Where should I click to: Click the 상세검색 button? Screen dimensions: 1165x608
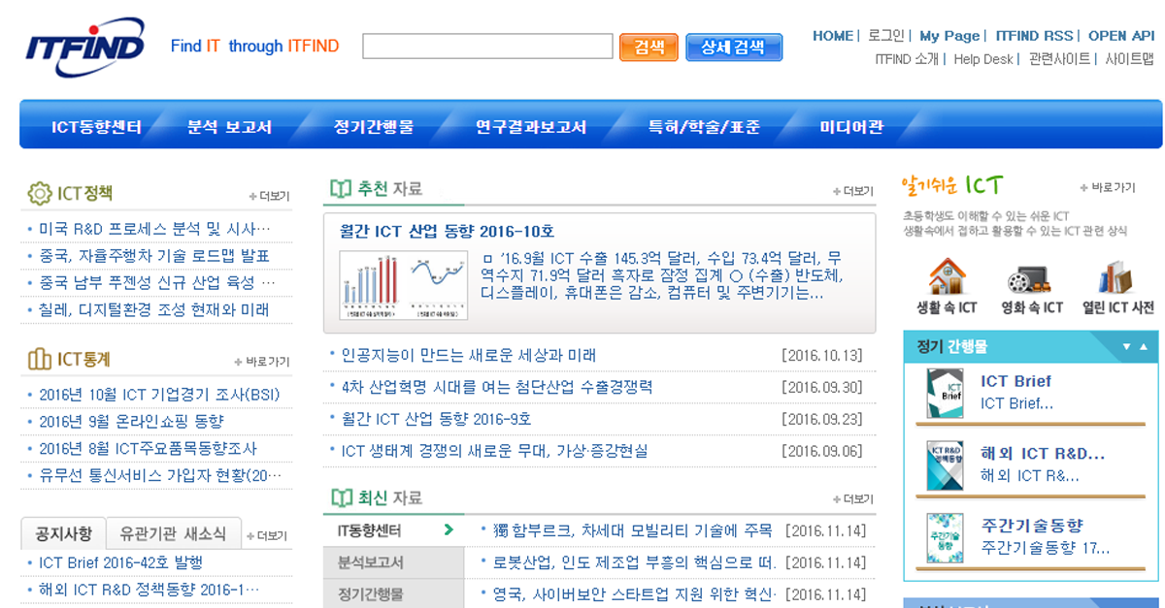734,46
